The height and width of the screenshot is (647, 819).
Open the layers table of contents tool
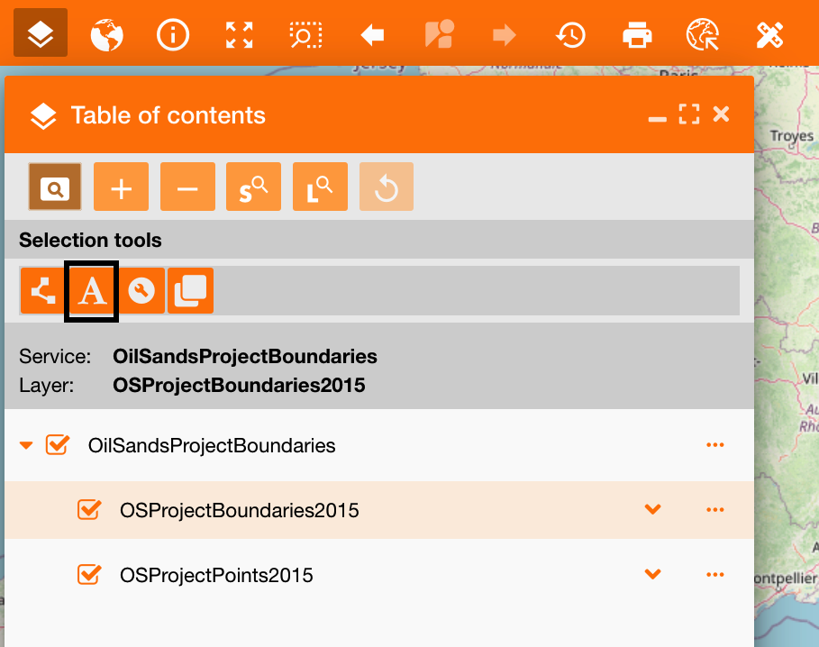(x=41, y=33)
